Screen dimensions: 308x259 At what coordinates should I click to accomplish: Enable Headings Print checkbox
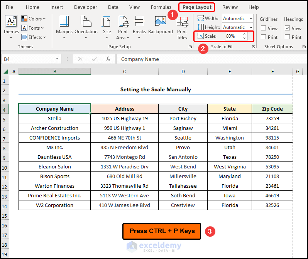[x=287, y=37]
